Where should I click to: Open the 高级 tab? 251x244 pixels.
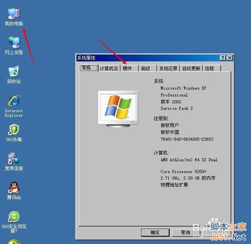(x=148, y=68)
